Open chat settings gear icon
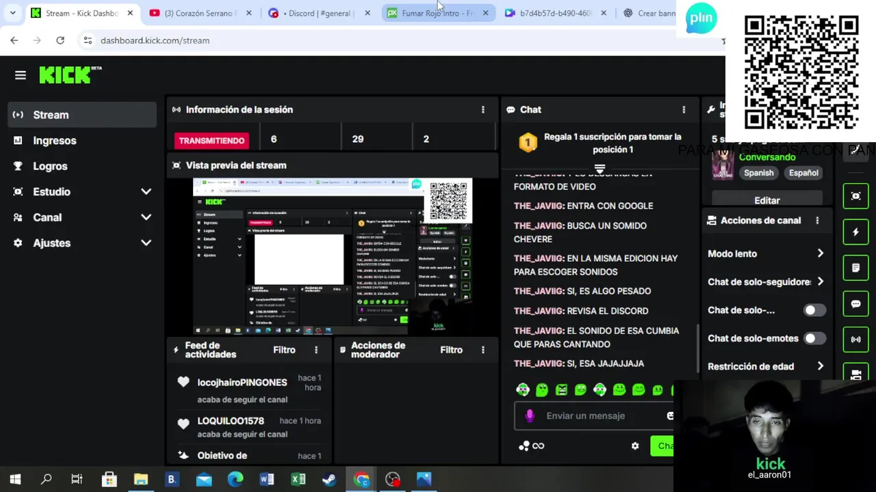This screenshot has height=492, width=876. pos(635,446)
